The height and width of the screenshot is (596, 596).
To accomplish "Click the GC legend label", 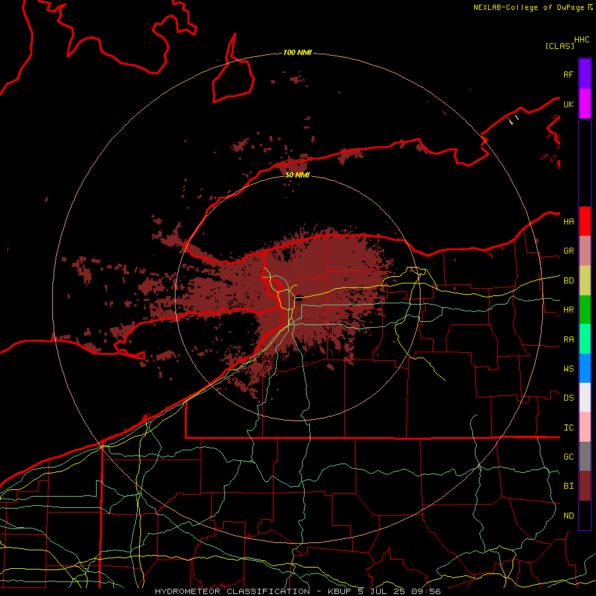I will [569, 457].
